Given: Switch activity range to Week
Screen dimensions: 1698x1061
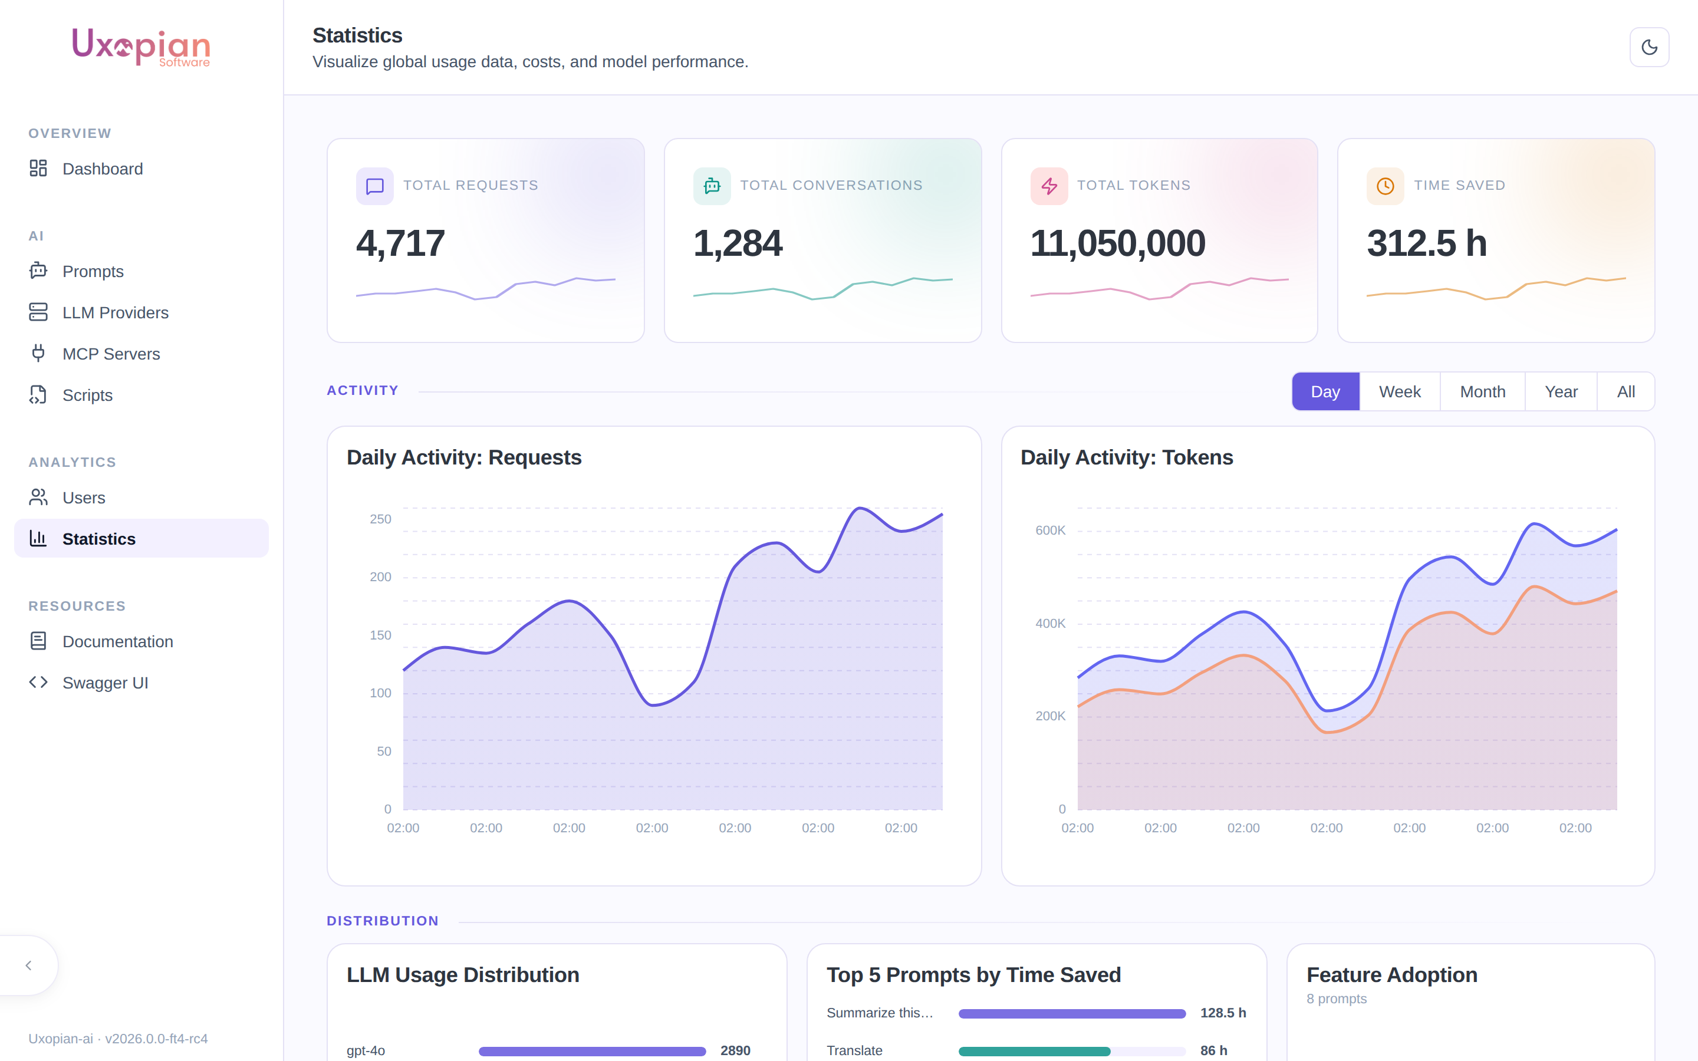Looking at the screenshot, I should click(1400, 391).
